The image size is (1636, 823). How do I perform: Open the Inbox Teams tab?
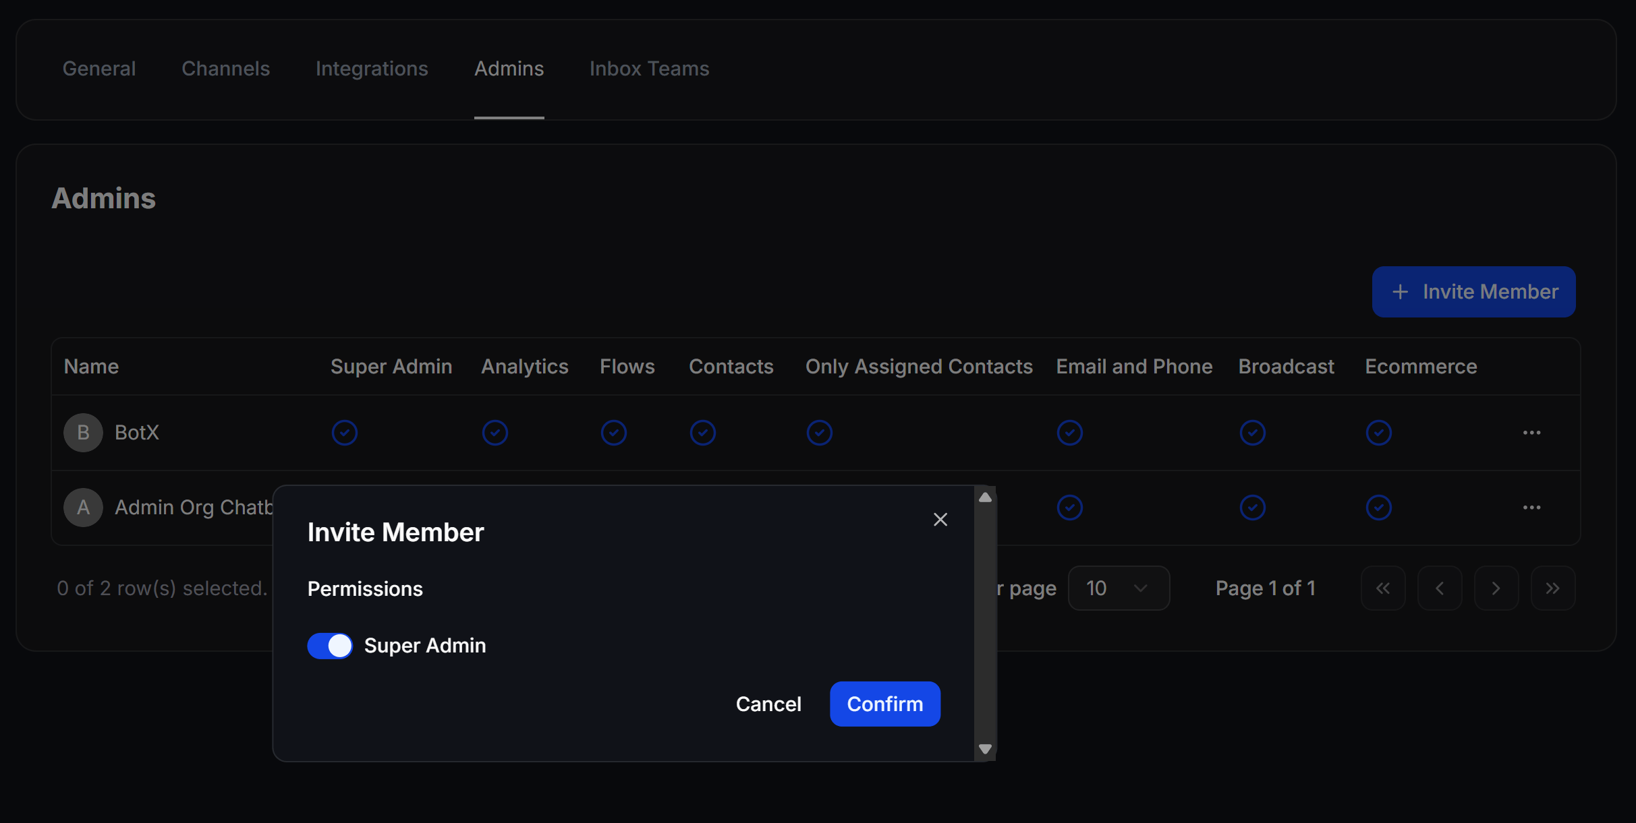coord(649,69)
